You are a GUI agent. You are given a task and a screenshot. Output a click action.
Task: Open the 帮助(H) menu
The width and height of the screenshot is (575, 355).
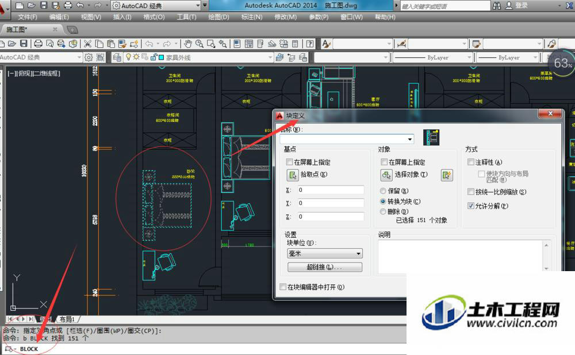(385, 17)
